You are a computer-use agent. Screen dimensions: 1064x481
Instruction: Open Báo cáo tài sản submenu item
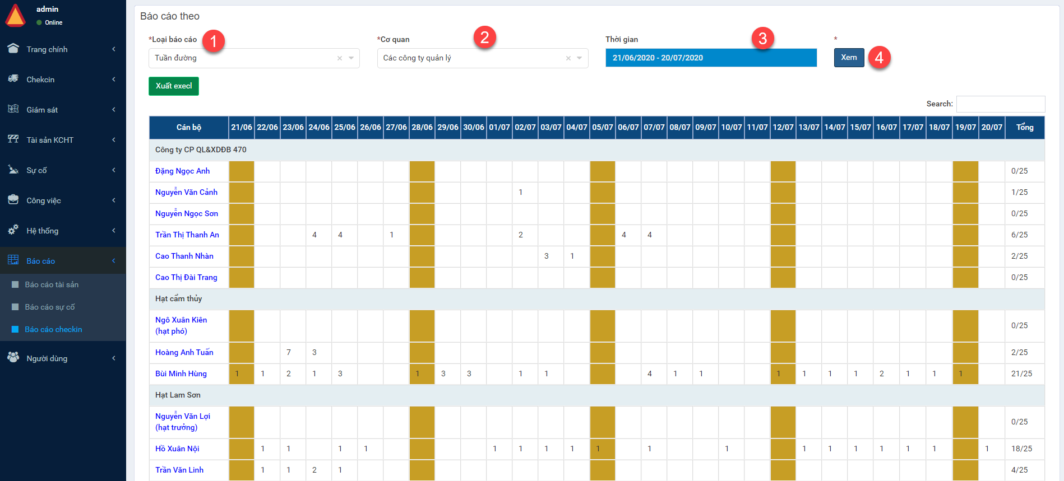click(52, 284)
